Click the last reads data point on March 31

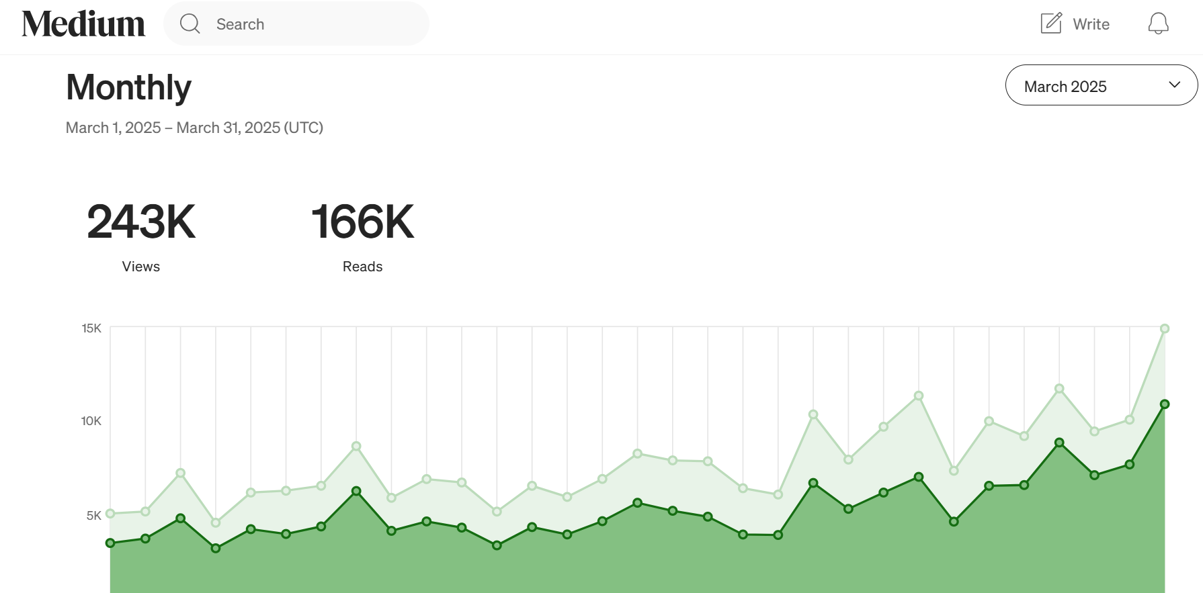pyautogui.click(x=1165, y=404)
